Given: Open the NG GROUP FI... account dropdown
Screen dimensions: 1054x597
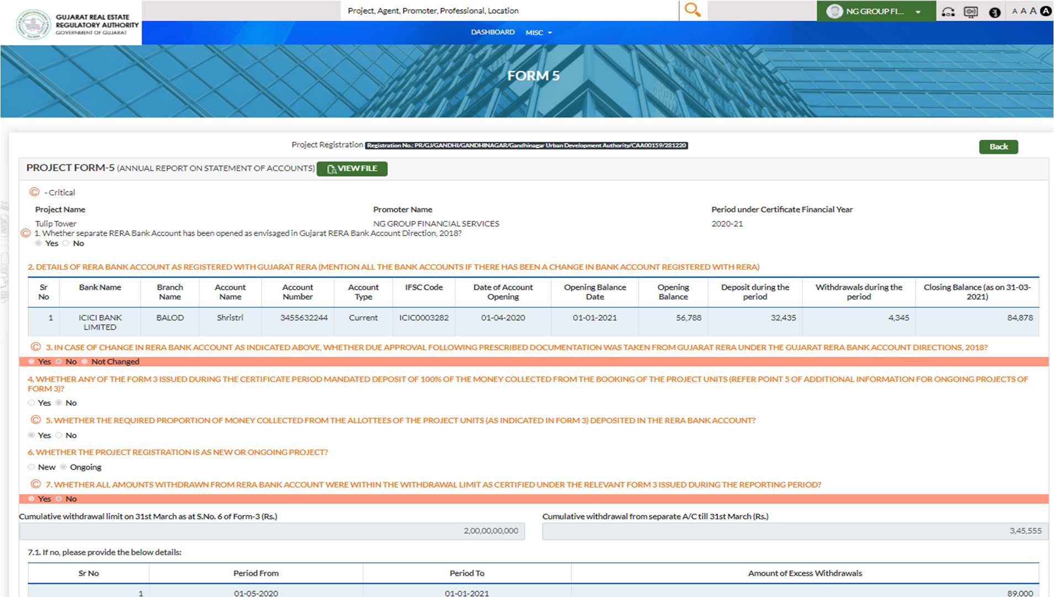Looking at the screenshot, I should [x=876, y=11].
